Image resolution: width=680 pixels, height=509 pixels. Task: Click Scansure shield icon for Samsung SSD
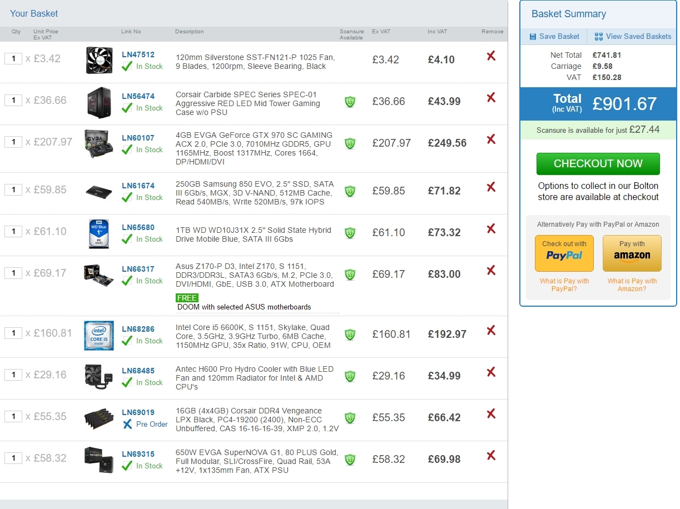[350, 191]
